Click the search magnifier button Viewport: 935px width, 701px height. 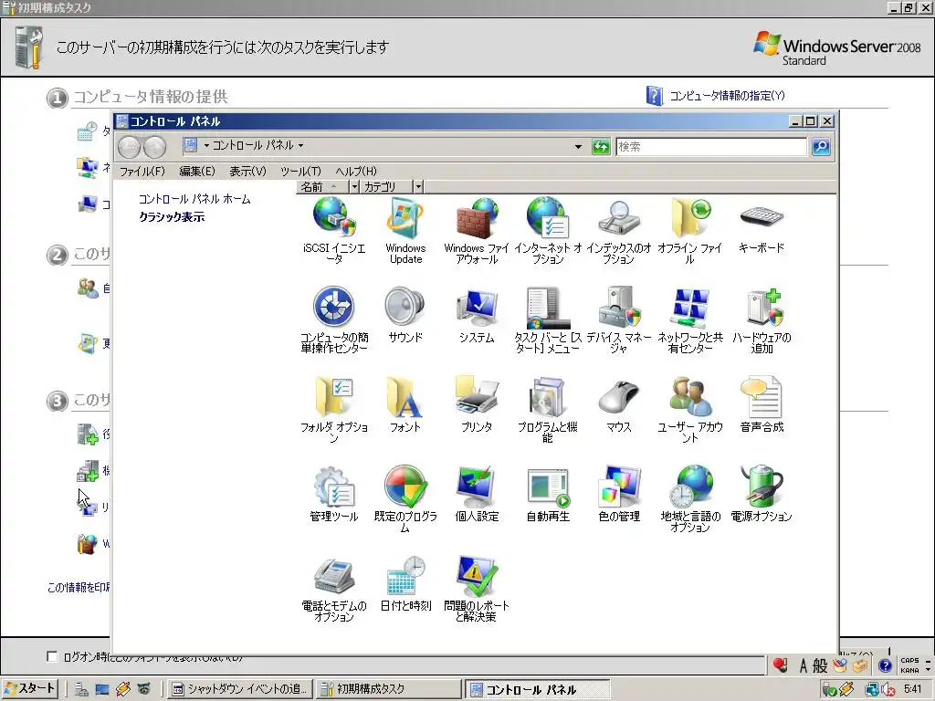click(x=821, y=146)
